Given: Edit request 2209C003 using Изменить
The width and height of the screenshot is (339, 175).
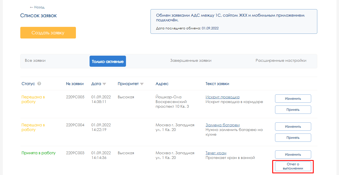Looking at the screenshot, I should (293, 155).
